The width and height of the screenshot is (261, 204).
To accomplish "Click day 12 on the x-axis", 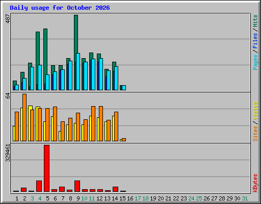I will click(99, 198).
